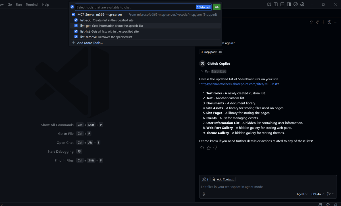
Task: Undo last chat edit arrow
Action: click(x=311, y=22)
